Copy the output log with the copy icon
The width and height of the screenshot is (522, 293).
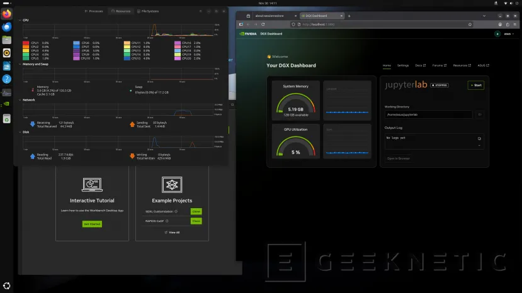[479, 138]
